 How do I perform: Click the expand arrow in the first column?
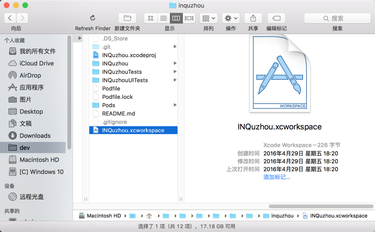[80, 38]
